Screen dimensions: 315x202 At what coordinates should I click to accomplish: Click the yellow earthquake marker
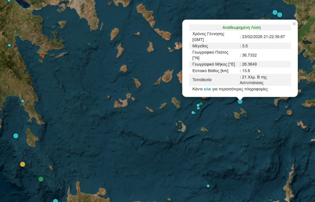pos(23,164)
